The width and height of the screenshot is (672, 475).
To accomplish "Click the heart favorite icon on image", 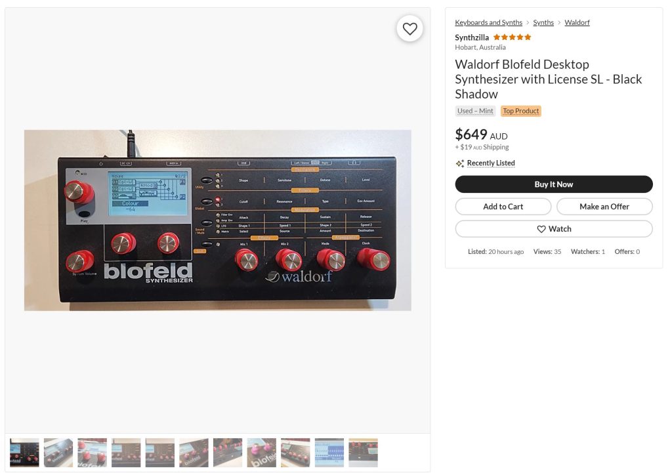I will 409,29.
